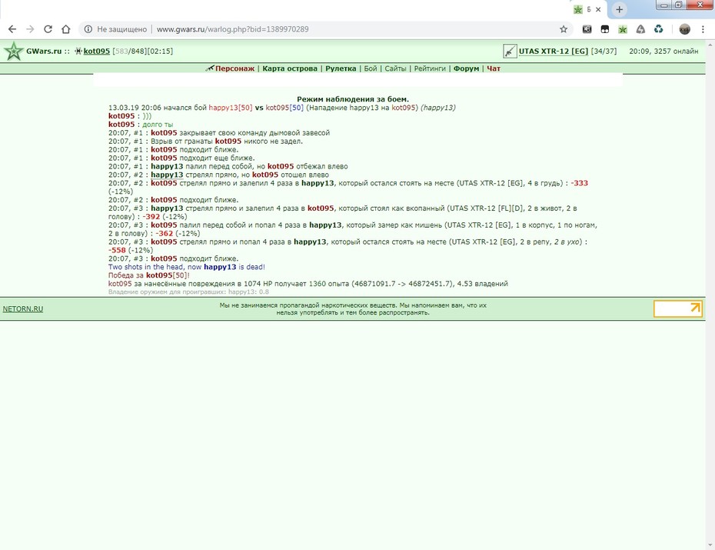This screenshot has height=550, width=715.
Task: Click the site info 'Не защищено' icon
Action: [88, 29]
